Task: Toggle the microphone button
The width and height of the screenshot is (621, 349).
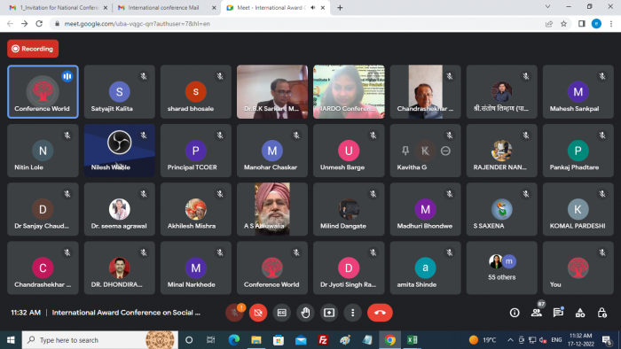Action: tap(234, 313)
